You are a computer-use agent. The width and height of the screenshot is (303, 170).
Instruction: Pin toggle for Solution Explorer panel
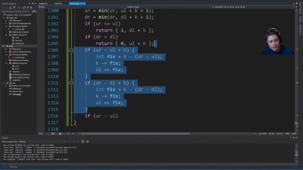pos(32,3)
